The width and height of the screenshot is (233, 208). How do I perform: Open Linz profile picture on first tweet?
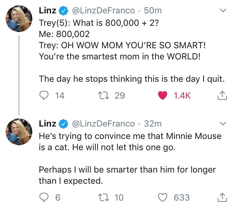tap(19, 19)
